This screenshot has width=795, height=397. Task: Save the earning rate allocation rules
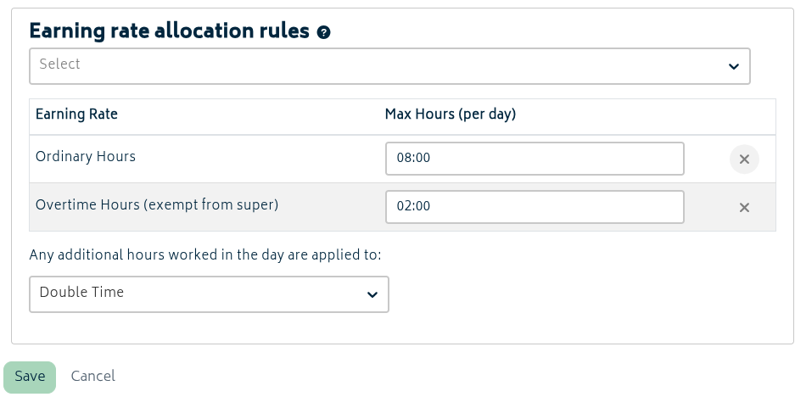[x=30, y=377]
